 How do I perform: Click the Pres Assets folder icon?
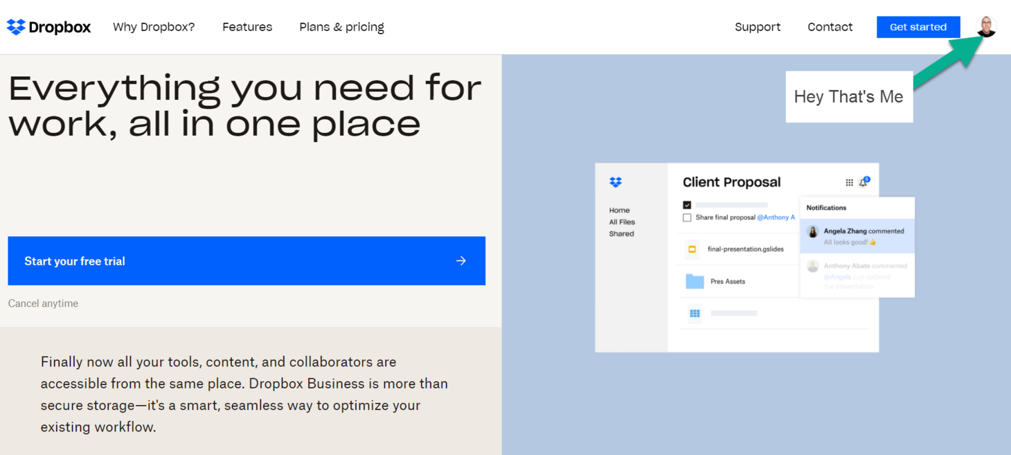click(695, 281)
